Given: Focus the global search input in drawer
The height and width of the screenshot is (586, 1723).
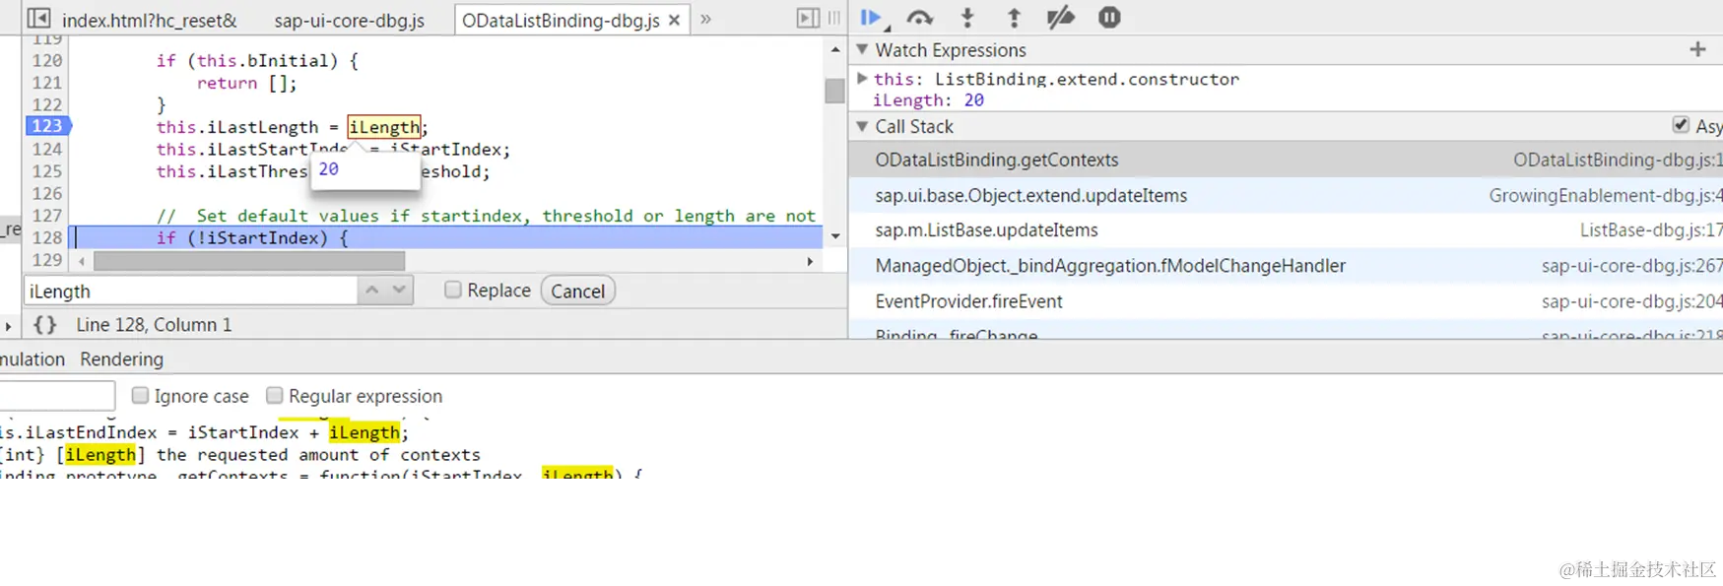Looking at the screenshot, I should 57,395.
